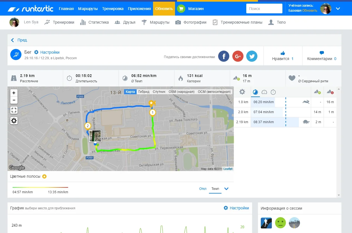Open the map settings gear

coord(14,121)
